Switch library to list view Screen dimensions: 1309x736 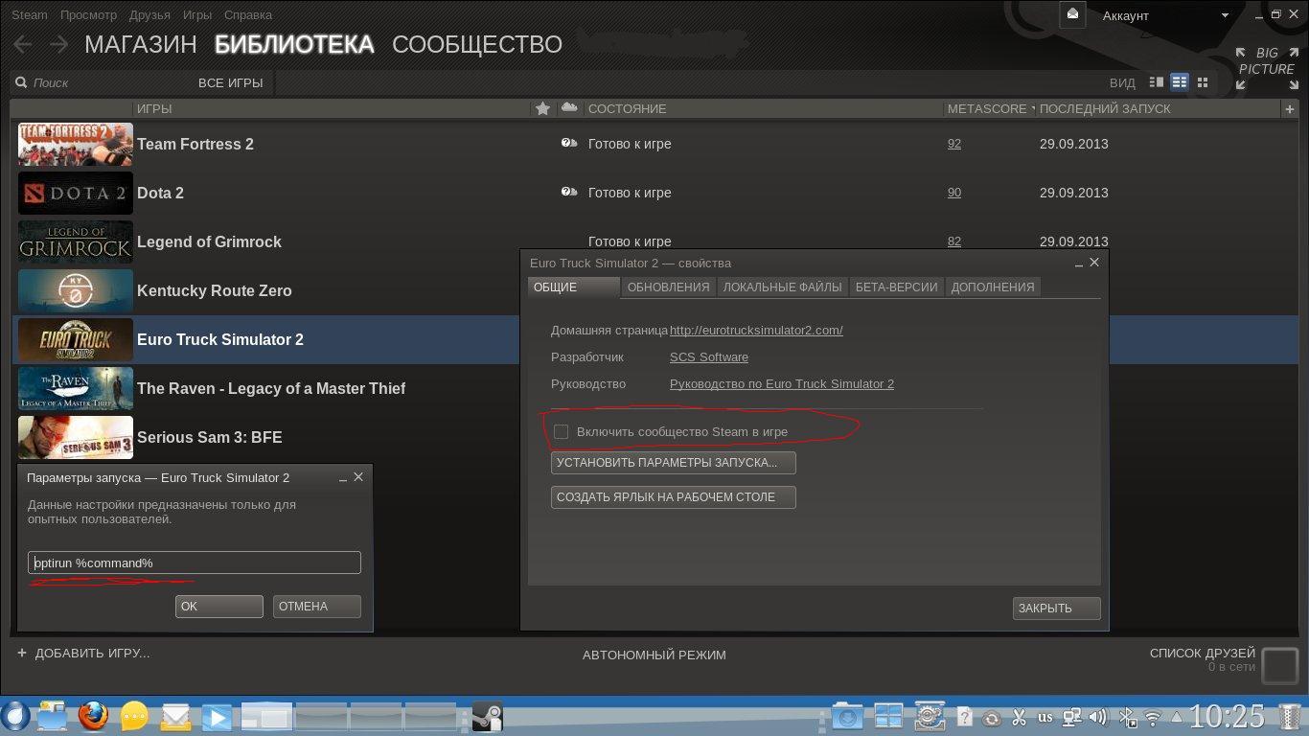pyautogui.click(x=1180, y=82)
